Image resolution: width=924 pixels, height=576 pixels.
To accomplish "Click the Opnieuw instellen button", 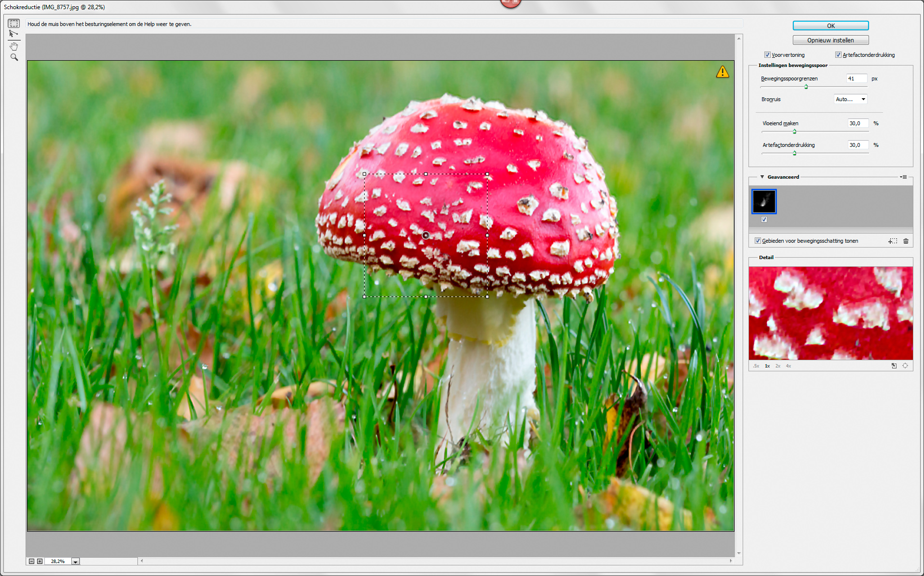I will click(830, 40).
